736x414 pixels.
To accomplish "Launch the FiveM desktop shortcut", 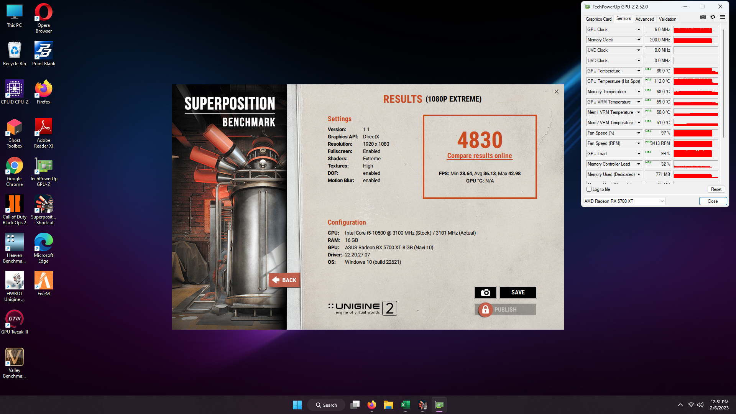I will [44, 284].
